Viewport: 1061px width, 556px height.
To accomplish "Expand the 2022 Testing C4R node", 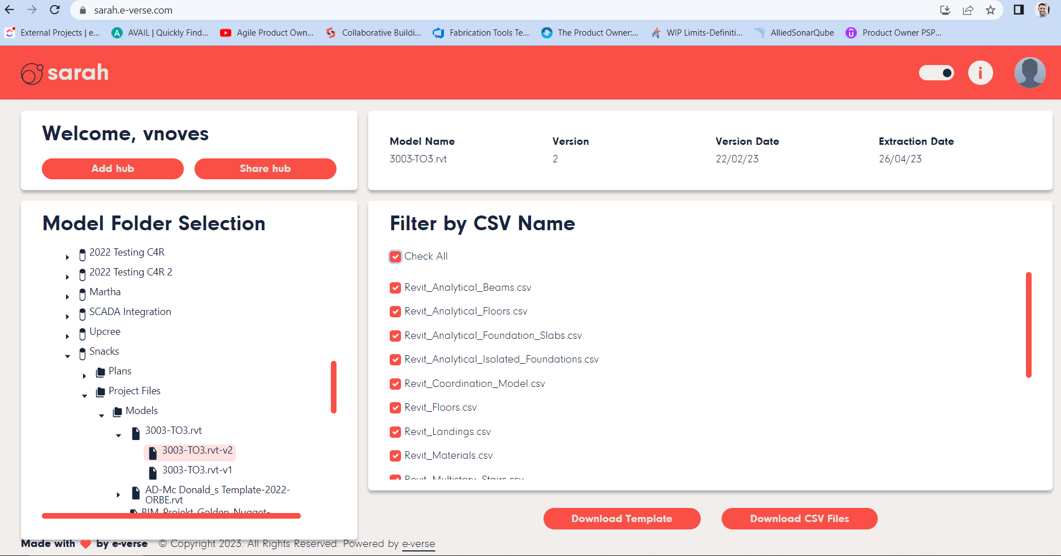I will pos(67,257).
